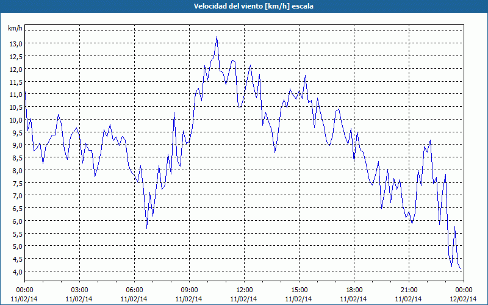Click the wind speed dip near 06:40
Viewport: 488px width, 305px height.
[146, 228]
